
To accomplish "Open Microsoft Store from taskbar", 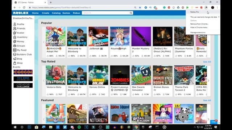I will [x=36, y=127].
